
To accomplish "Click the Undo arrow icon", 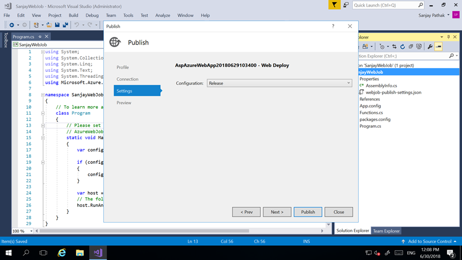I will coord(77,25).
